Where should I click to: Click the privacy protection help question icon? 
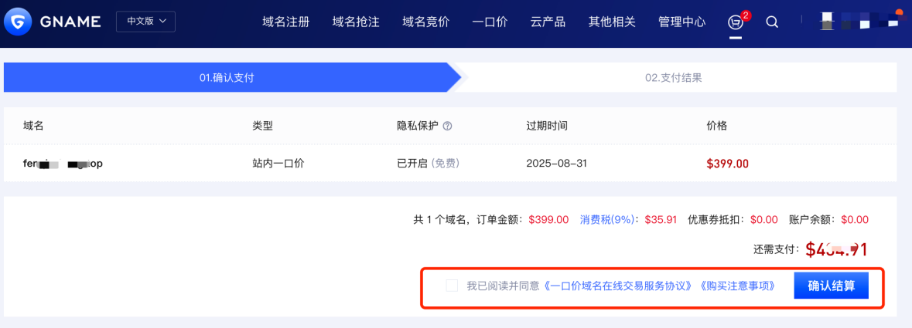(447, 126)
